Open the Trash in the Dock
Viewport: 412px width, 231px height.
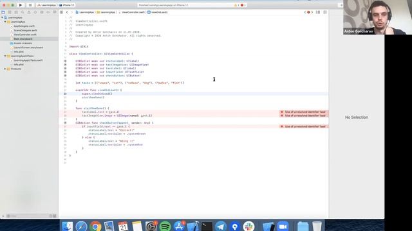[x=317, y=227]
